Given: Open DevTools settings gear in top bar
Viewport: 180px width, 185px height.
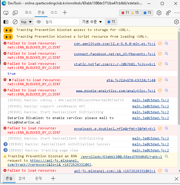Looking at the screenshot, I should pos(159,13).
